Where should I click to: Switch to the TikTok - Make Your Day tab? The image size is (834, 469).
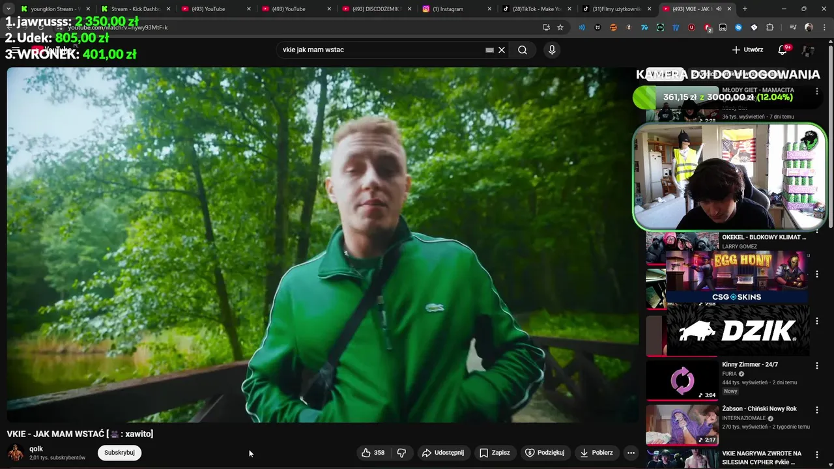coord(536,9)
